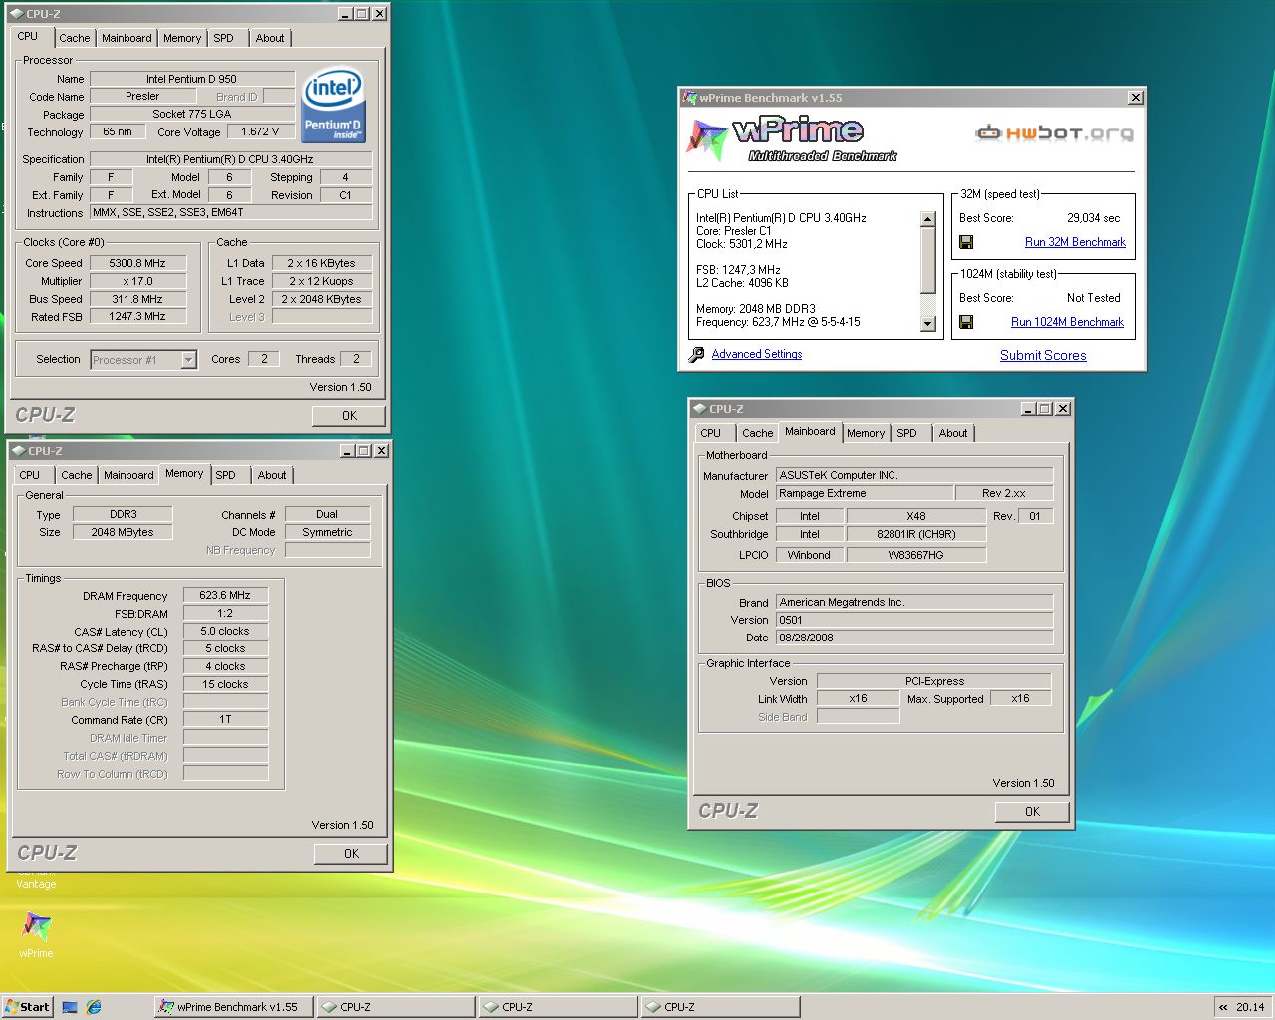
Task: Click the Run 32M Benchmark link
Action: 1075,242
